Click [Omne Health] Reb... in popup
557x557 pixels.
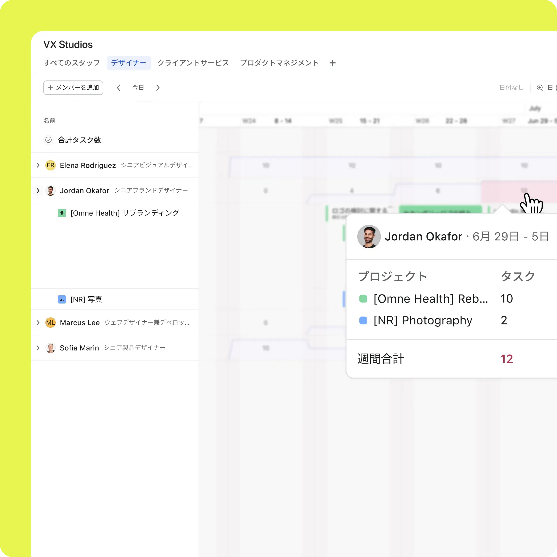click(431, 299)
